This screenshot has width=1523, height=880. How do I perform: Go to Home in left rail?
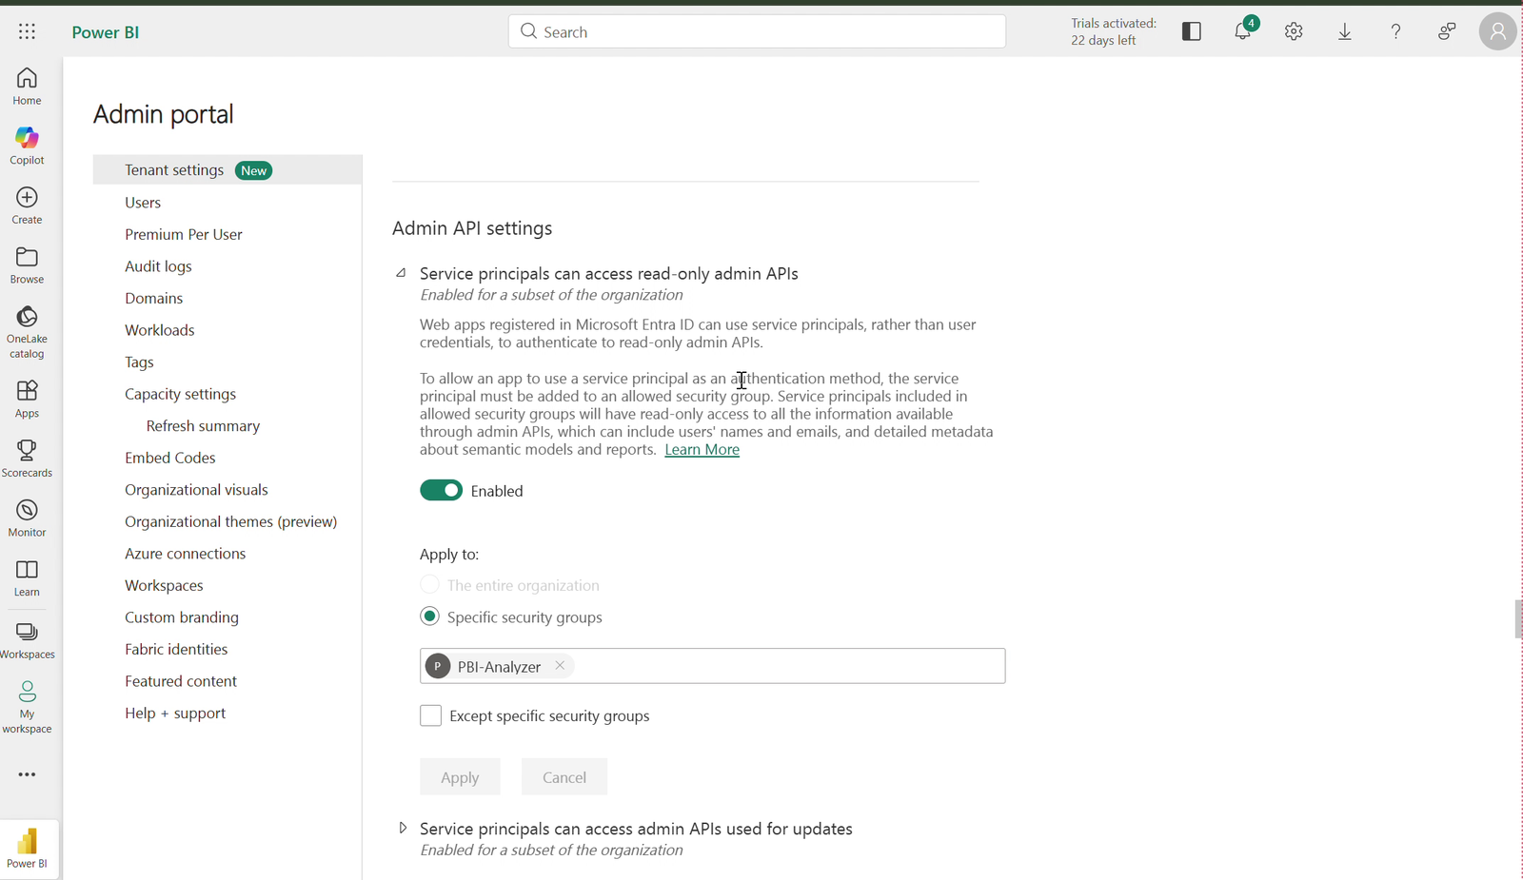[27, 86]
